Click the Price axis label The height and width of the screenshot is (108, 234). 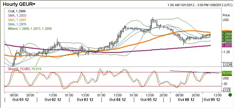226,15
